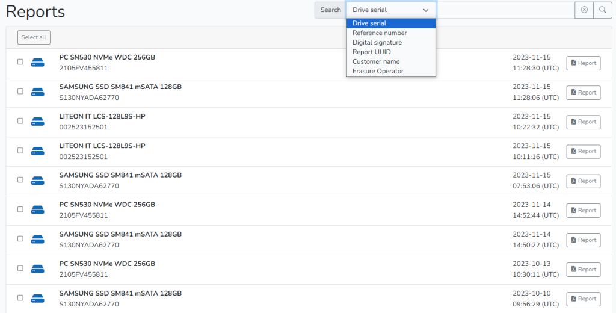Viewport: 616px width, 313px height.
Task: Tick checkbox for the 07:53:06 SAMSUNG report
Action: pyautogui.click(x=20, y=180)
